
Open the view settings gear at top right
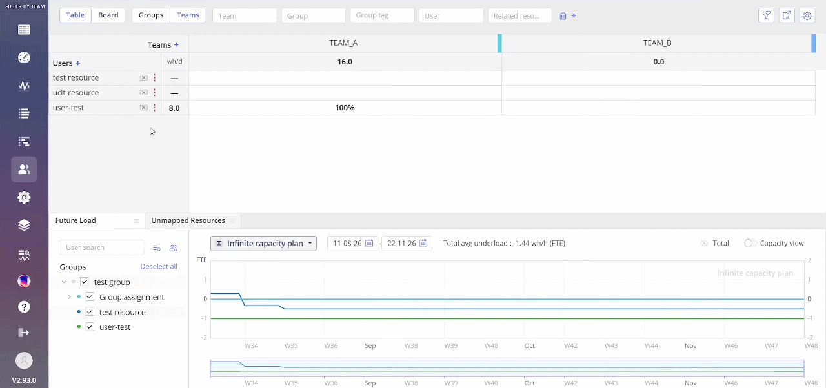(807, 15)
